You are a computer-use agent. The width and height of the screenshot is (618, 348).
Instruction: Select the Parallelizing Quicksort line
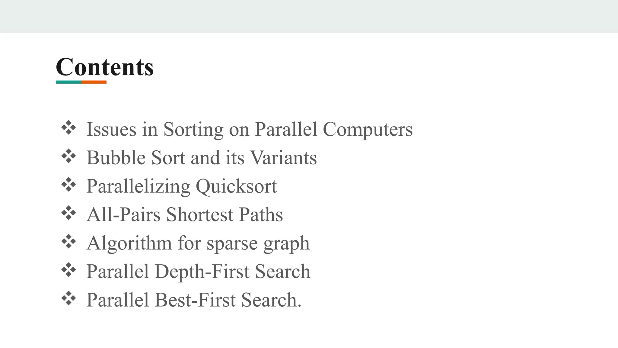tap(181, 186)
